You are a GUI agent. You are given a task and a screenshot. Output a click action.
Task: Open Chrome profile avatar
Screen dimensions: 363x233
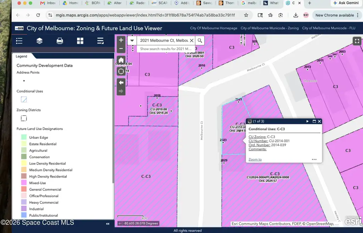(306, 15)
